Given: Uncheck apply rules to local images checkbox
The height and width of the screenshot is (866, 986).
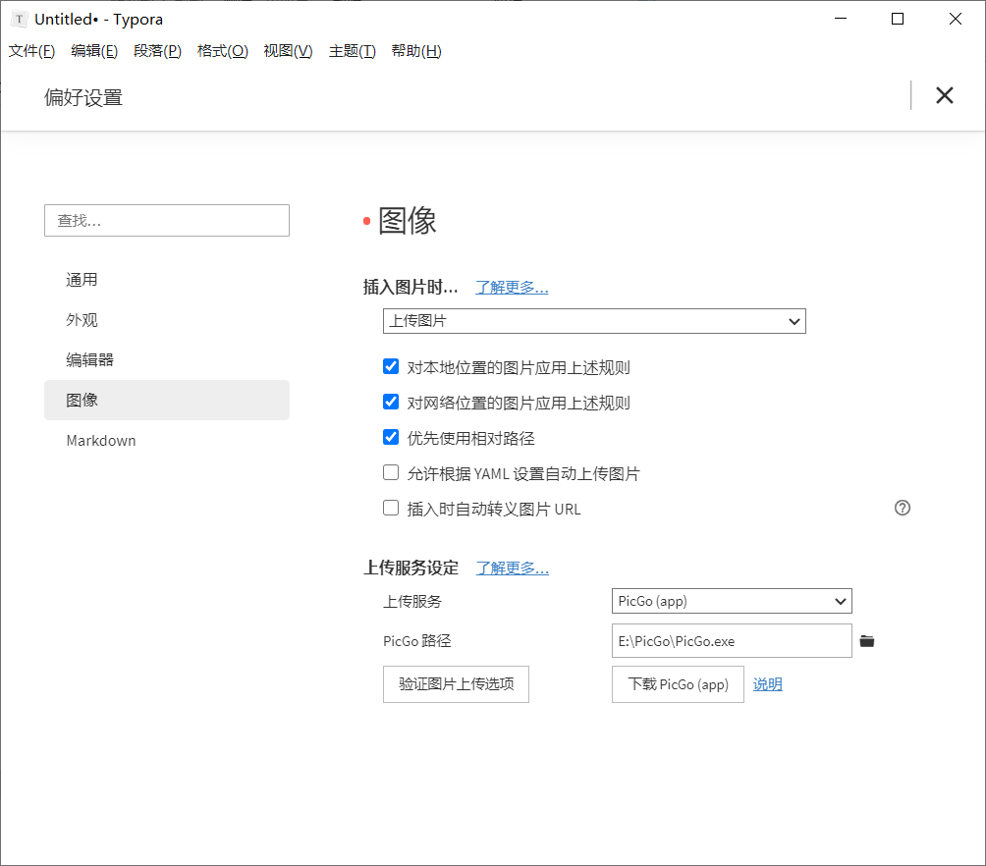Looking at the screenshot, I should pyautogui.click(x=391, y=366).
